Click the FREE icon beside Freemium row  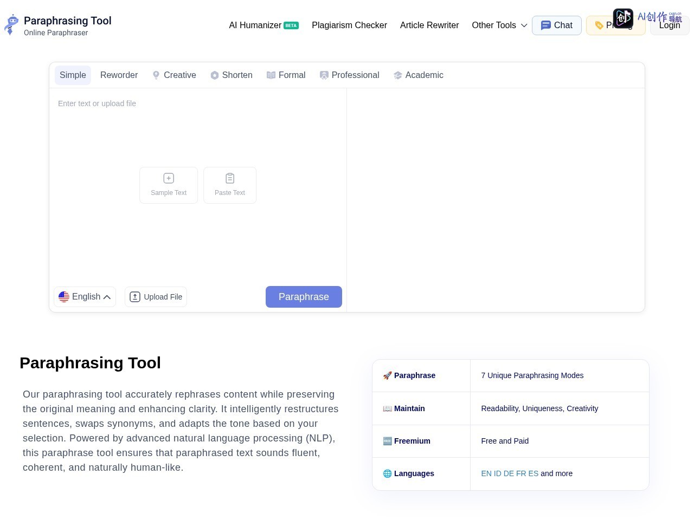[387, 441]
